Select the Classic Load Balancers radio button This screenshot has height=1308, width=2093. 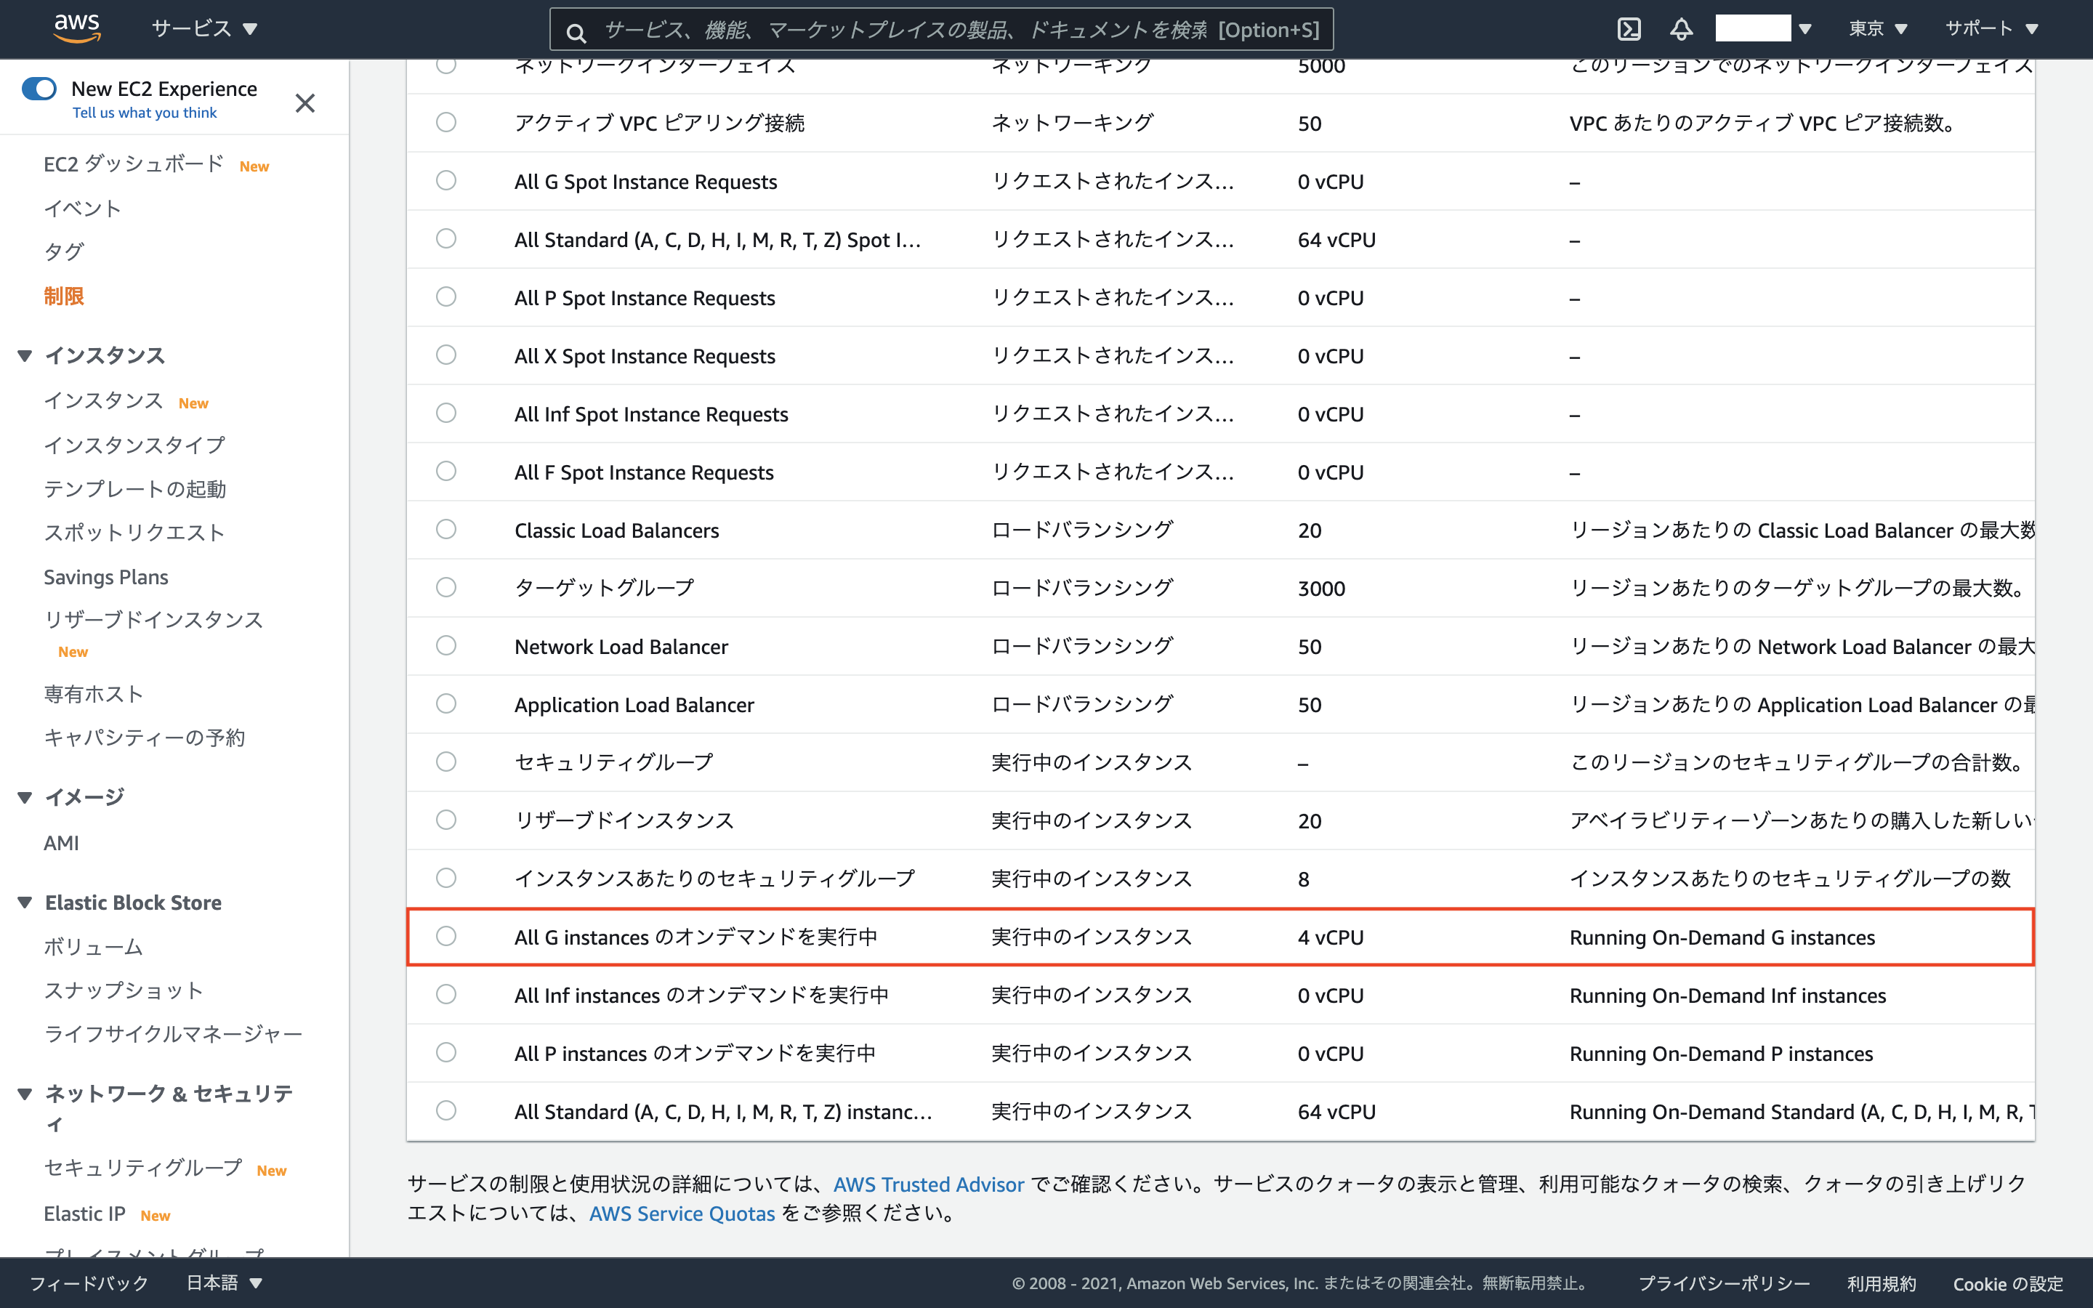coord(446,530)
